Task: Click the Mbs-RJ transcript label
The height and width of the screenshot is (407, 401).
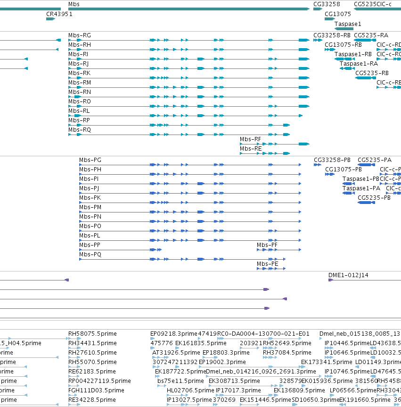Action: point(79,64)
